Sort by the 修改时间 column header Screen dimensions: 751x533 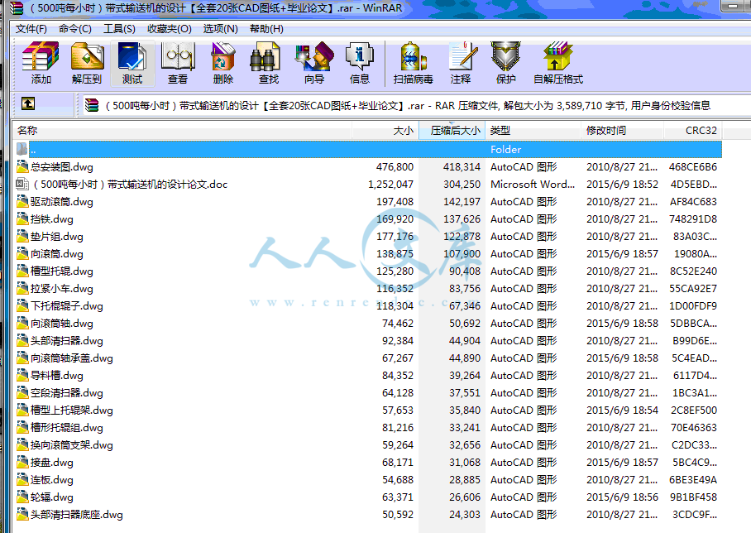622,131
